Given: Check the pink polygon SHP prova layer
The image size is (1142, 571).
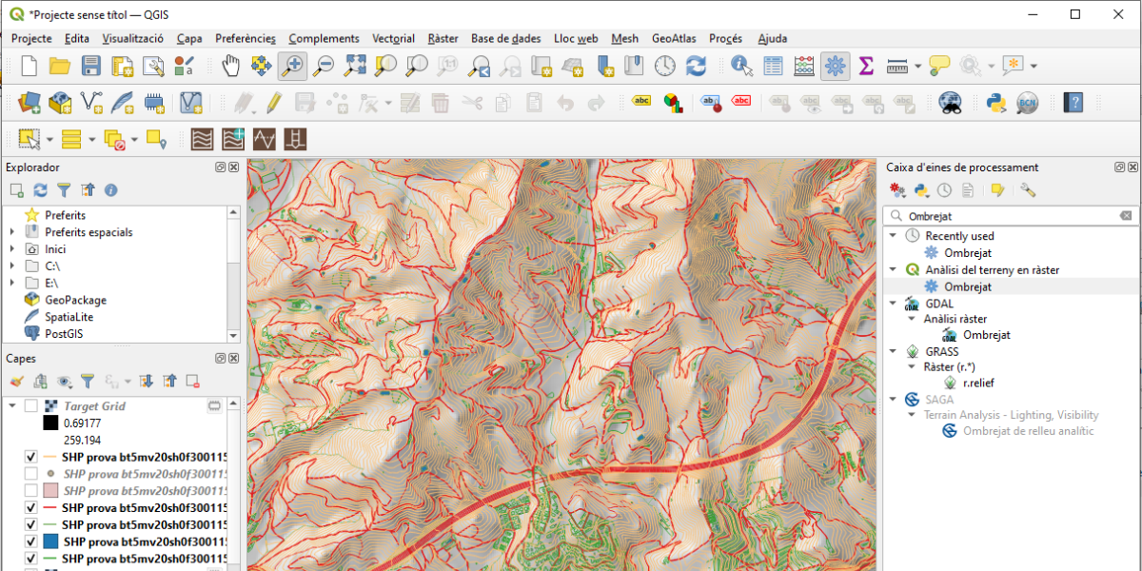Looking at the screenshot, I should click(30, 490).
